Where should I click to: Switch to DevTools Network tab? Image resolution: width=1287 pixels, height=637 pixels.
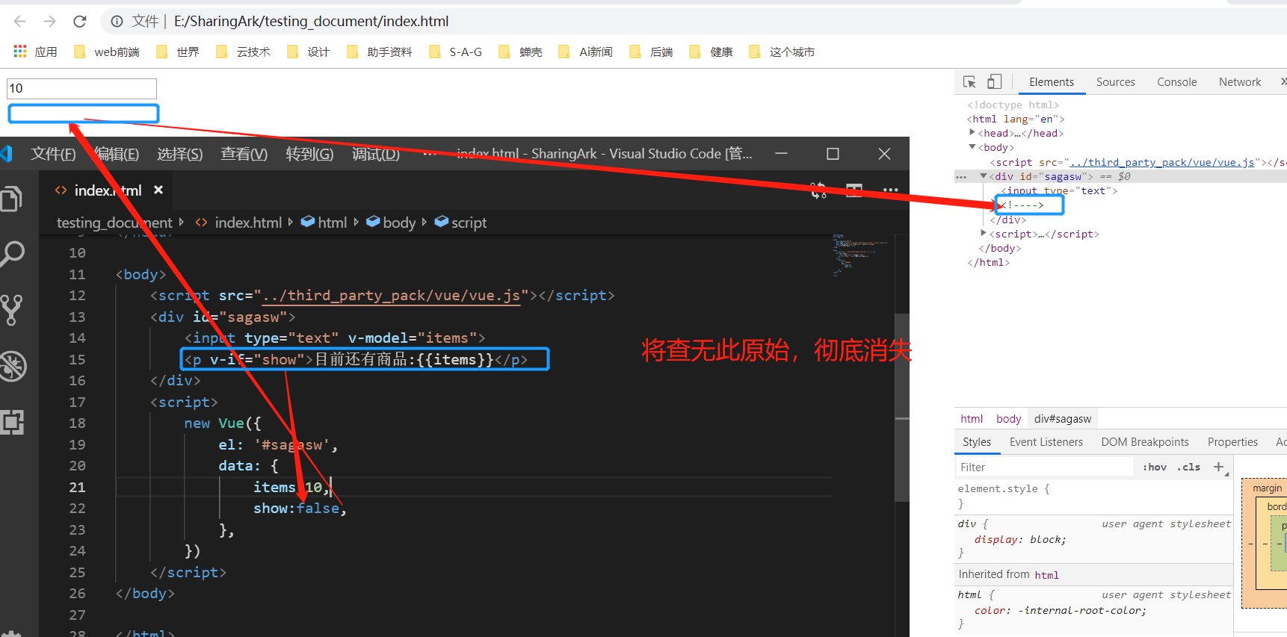click(x=1239, y=82)
